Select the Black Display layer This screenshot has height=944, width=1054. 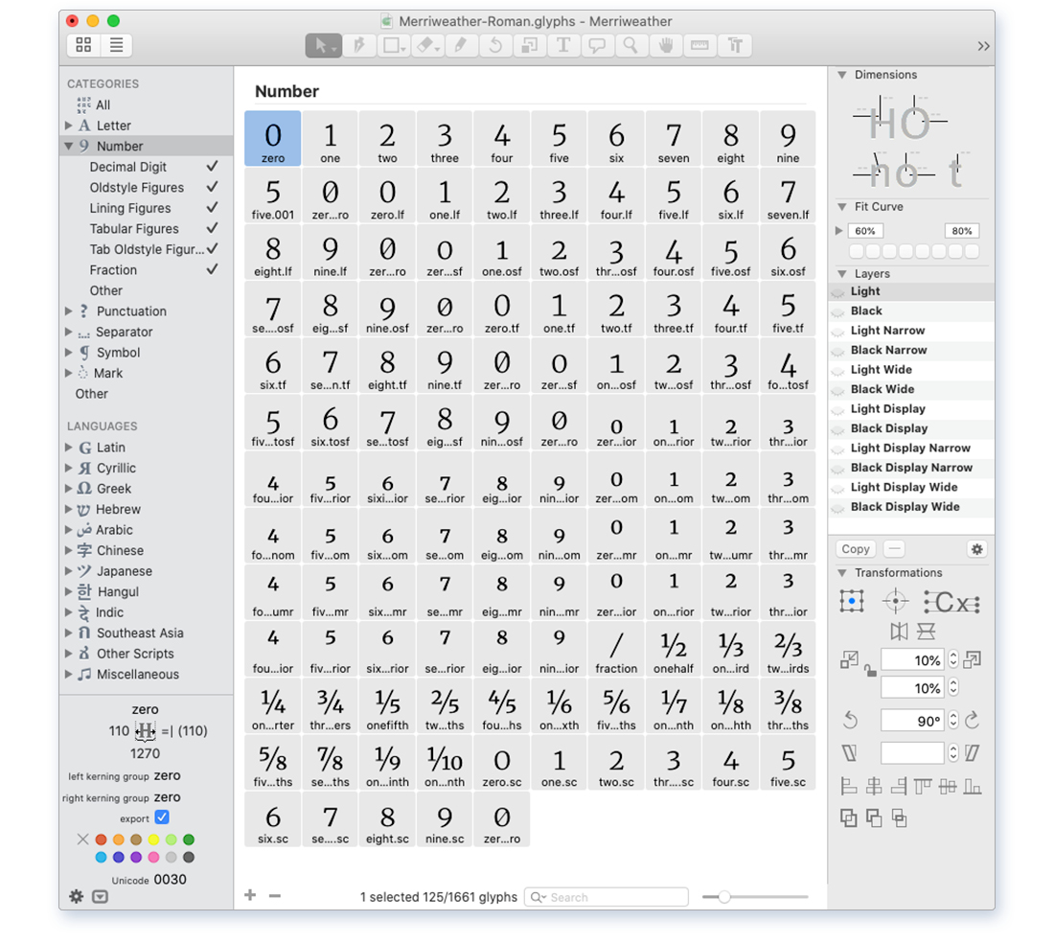coord(888,428)
